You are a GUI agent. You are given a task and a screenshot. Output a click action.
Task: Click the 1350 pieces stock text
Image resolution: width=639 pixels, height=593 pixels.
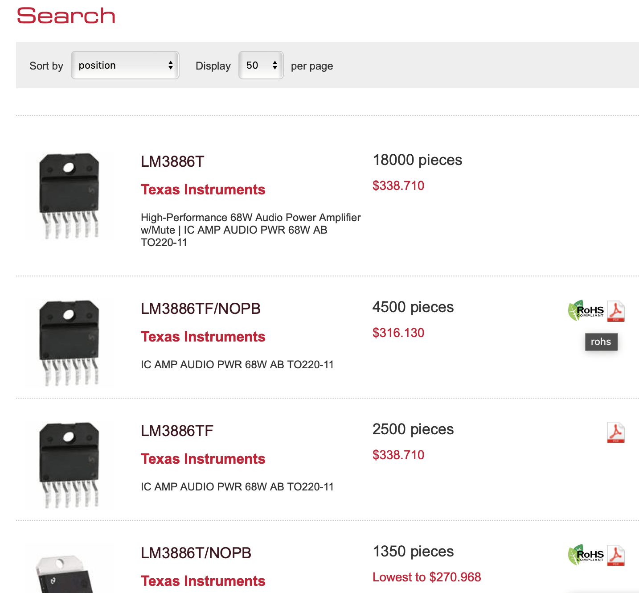click(x=413, y=551)
